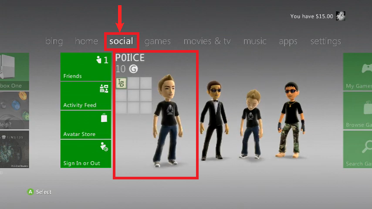Click the Gamerscore G icon
The image size is (372, 209).
coord(133,69)
